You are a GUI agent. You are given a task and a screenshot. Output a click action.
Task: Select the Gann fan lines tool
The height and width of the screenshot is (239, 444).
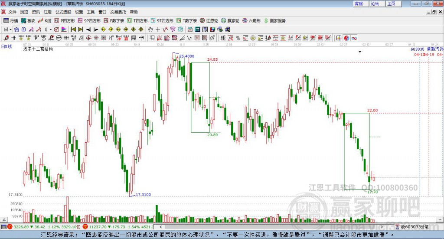(x=160, y=38)
